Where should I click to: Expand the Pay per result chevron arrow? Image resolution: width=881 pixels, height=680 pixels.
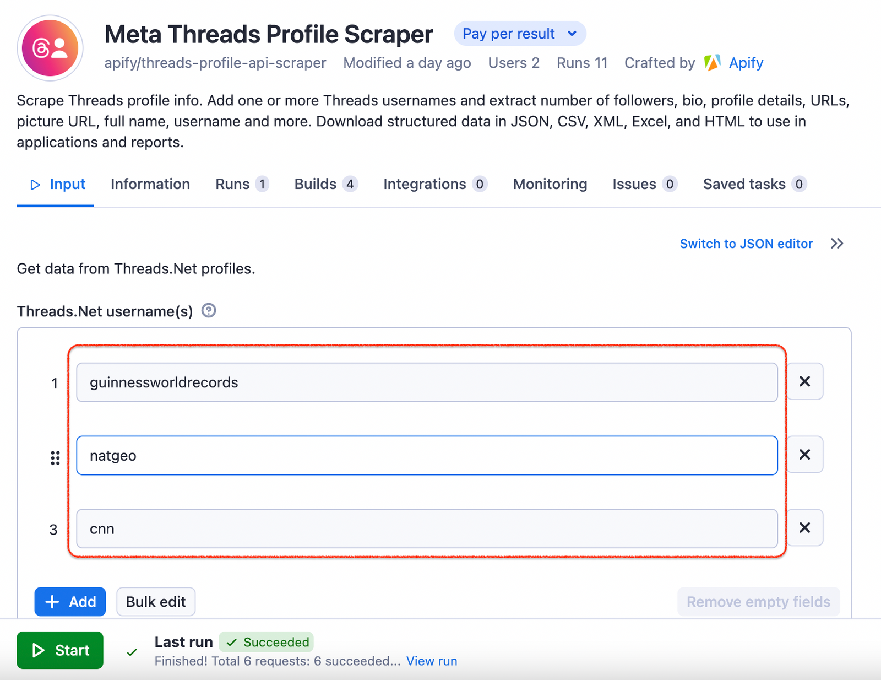click(x=572, y=33)
